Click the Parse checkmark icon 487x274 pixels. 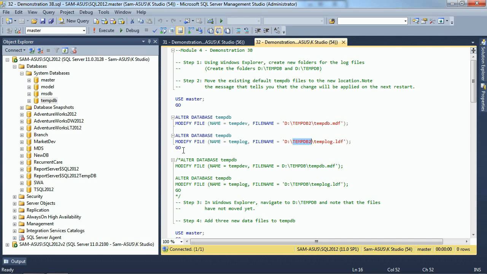point(154,30)
